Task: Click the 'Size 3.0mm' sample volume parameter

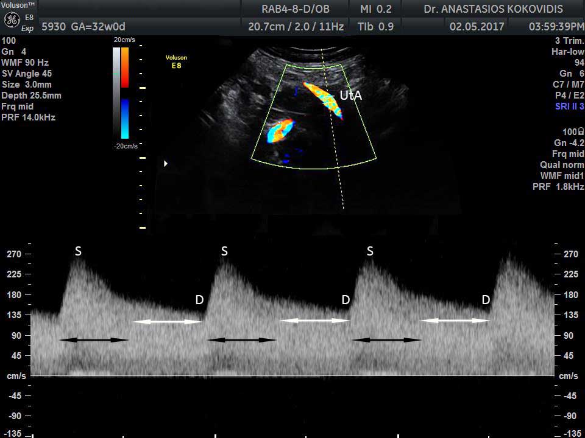Action: [26, 85]
